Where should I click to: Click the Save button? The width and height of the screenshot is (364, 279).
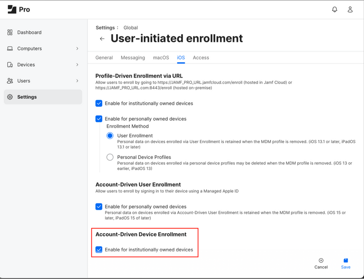[346, 264]
